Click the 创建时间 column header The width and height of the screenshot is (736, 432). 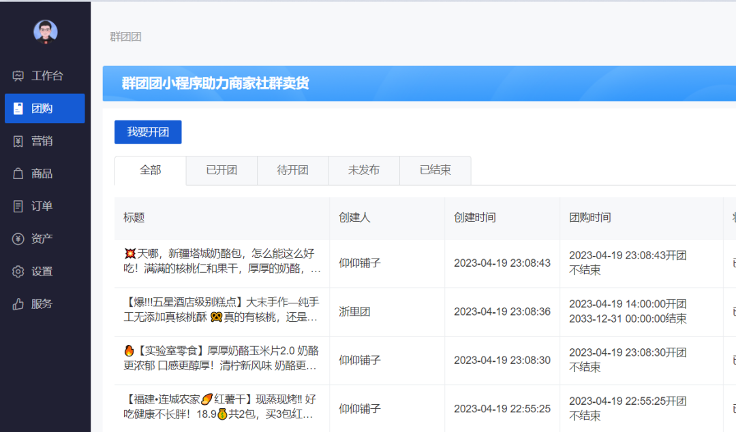[475, 218]
